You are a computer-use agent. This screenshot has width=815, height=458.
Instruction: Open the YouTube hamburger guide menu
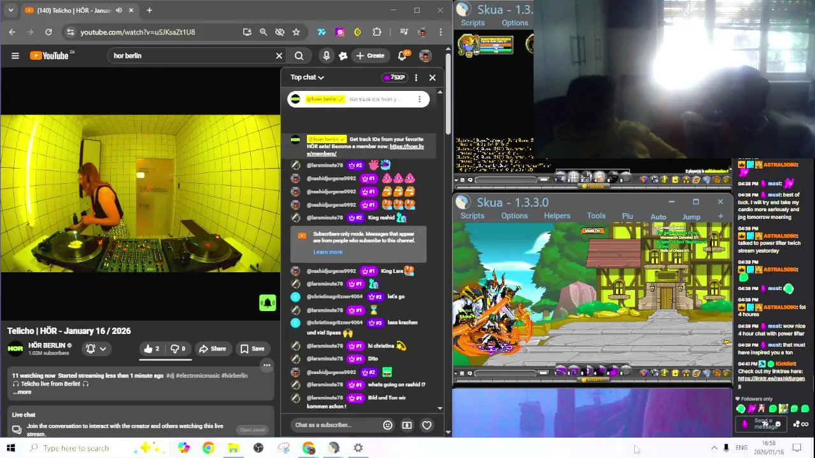15,55
